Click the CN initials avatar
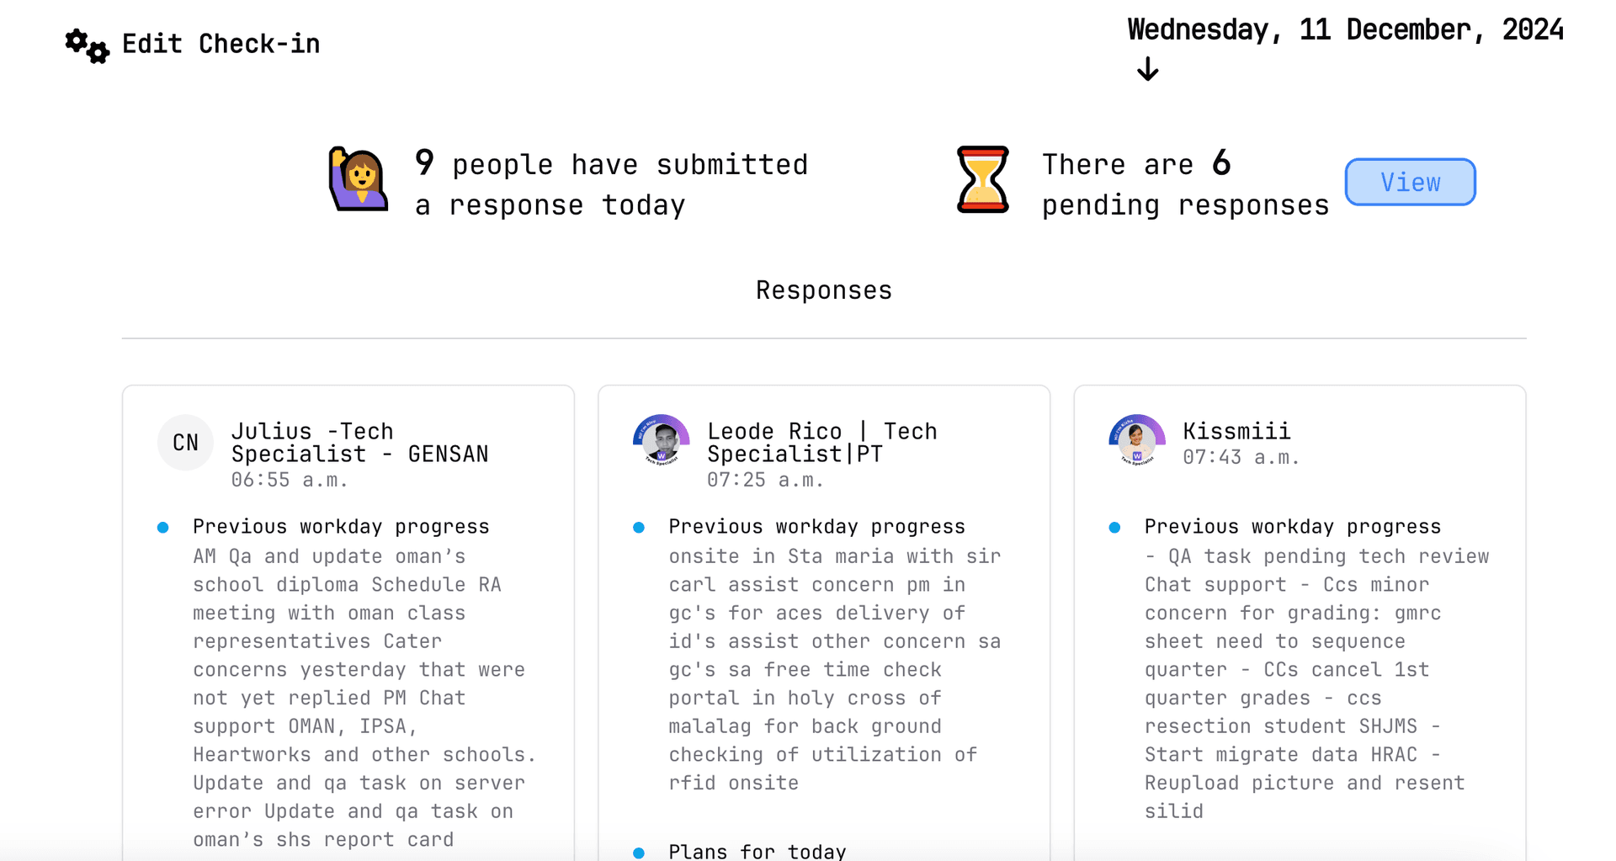Image resolution: width=1616 pixels, height=861 pixels. [185, 443]
